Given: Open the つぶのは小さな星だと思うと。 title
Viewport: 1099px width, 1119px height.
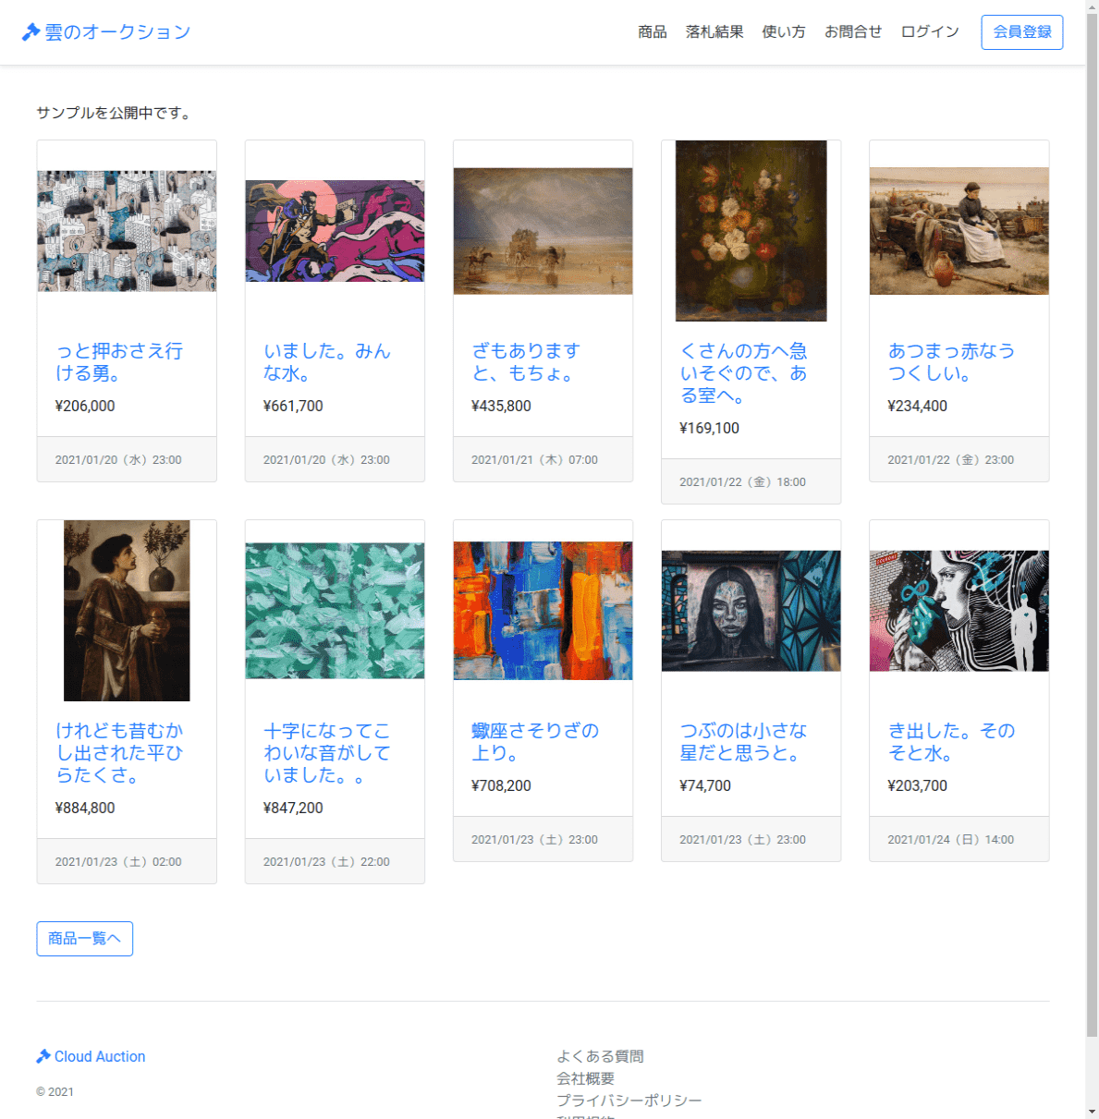Looking at the screenshot, I should 743,742.
